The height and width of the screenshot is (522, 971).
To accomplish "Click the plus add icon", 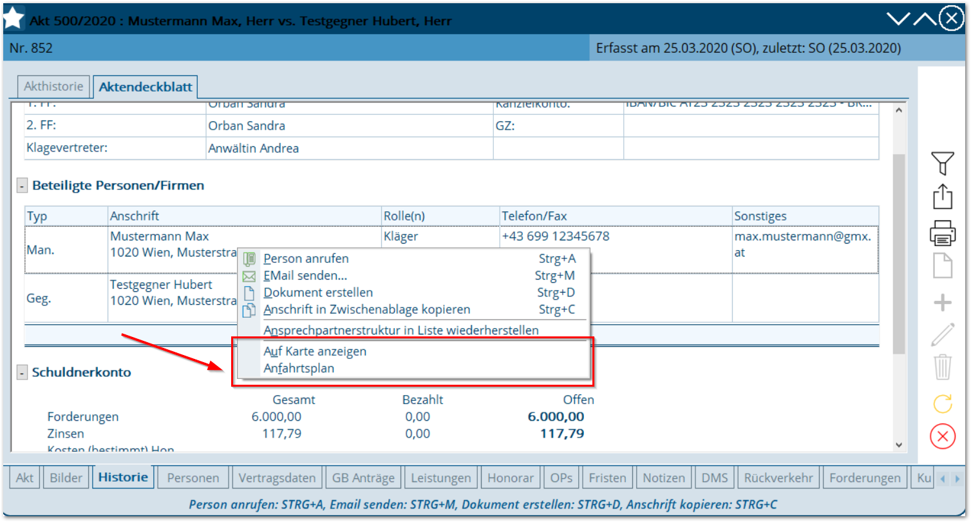I will coord(942,302).
